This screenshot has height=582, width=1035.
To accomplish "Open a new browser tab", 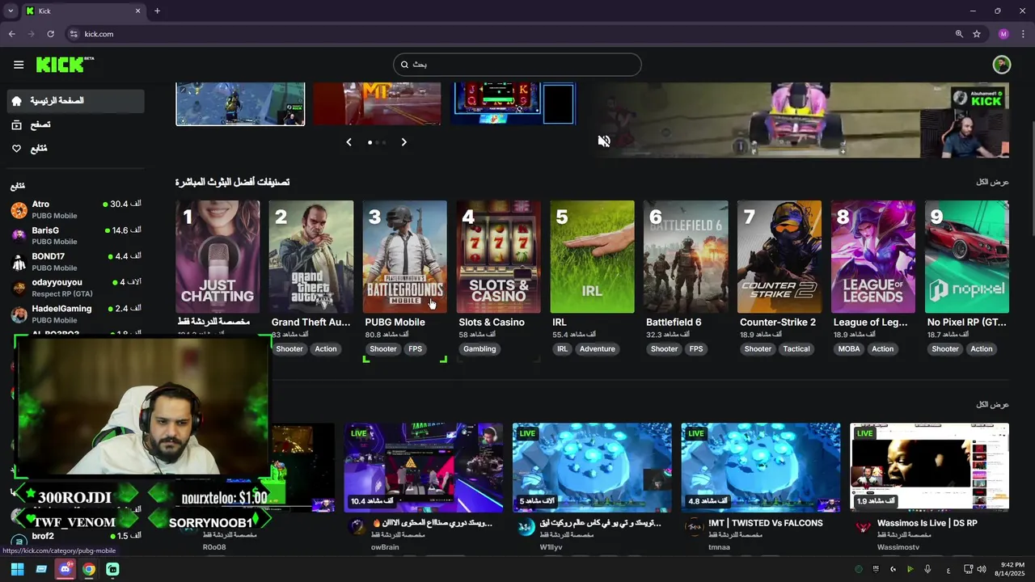I will (157, 11).
